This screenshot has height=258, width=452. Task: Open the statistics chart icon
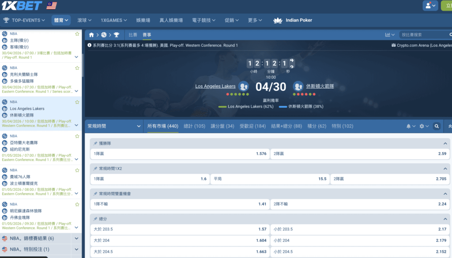point(390,35)
